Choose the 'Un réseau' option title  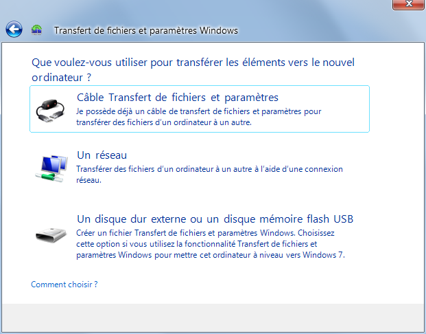(x=102, y=155)
